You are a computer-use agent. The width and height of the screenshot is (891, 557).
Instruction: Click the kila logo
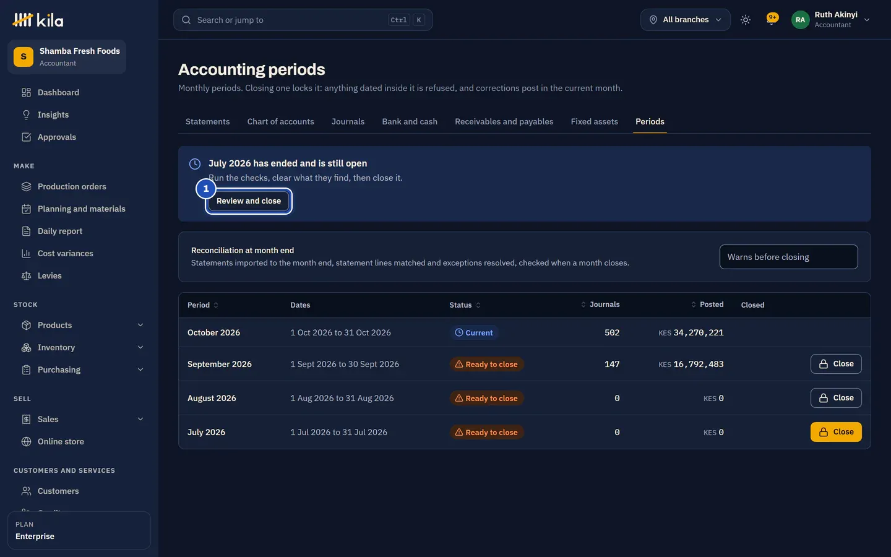tap(38, 20)
